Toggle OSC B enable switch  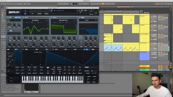pyautogui.click(x=52, y=18)
